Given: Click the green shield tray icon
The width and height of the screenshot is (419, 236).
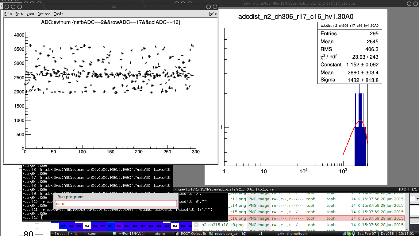Looking at the screenshot, I should (349, 234).
